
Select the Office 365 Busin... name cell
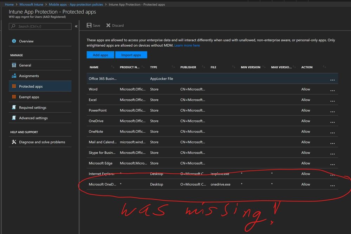click(x=103, y=79)
